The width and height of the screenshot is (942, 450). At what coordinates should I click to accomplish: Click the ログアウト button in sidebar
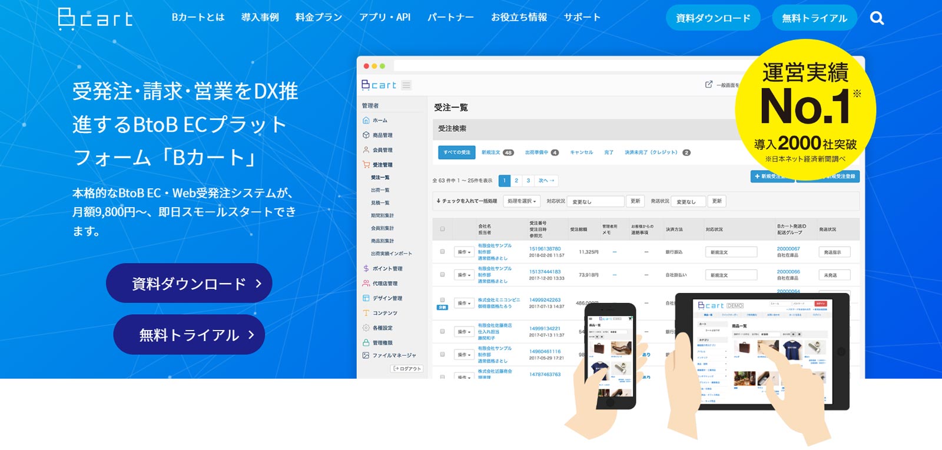pos(407,369)
